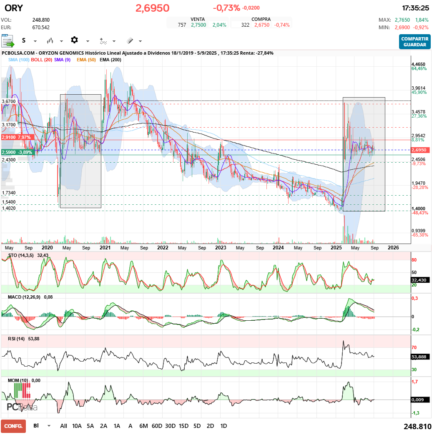The image size is (437, 435).
Task: Click the 2021 label on time axis
Action: (x=105, y=248)
